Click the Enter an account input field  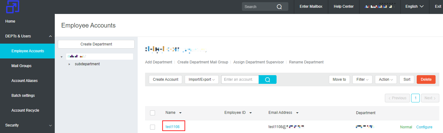(240, 79)
